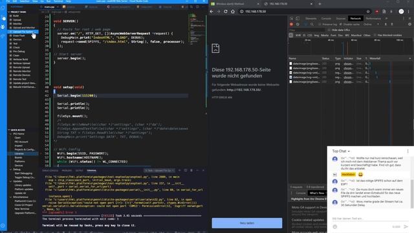
Task: Open the Top Chat dropdown
Action: tap(341, 151)
